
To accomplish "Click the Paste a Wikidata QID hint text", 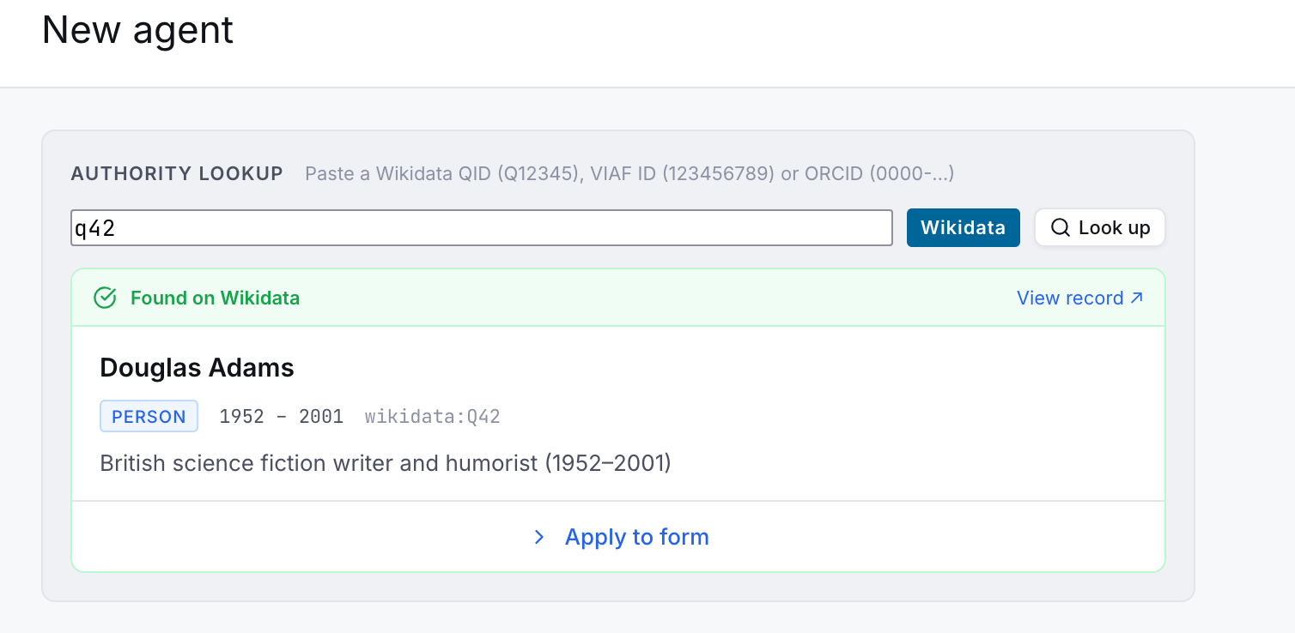I will (629, 174).
